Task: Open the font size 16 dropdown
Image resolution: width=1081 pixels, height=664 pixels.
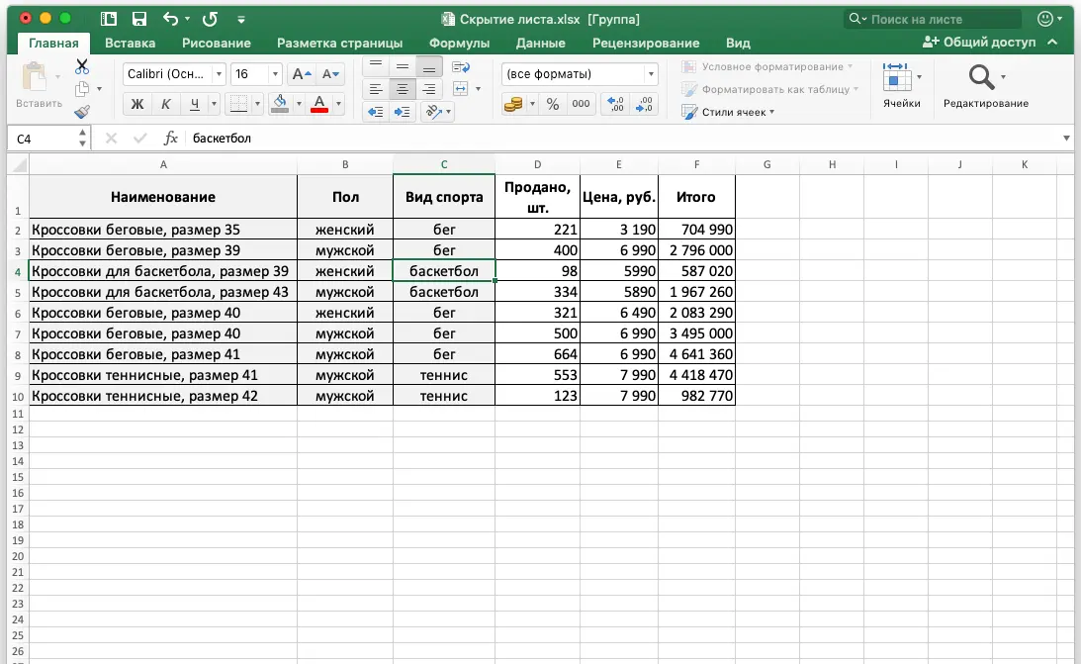Action: click(275, 74)
